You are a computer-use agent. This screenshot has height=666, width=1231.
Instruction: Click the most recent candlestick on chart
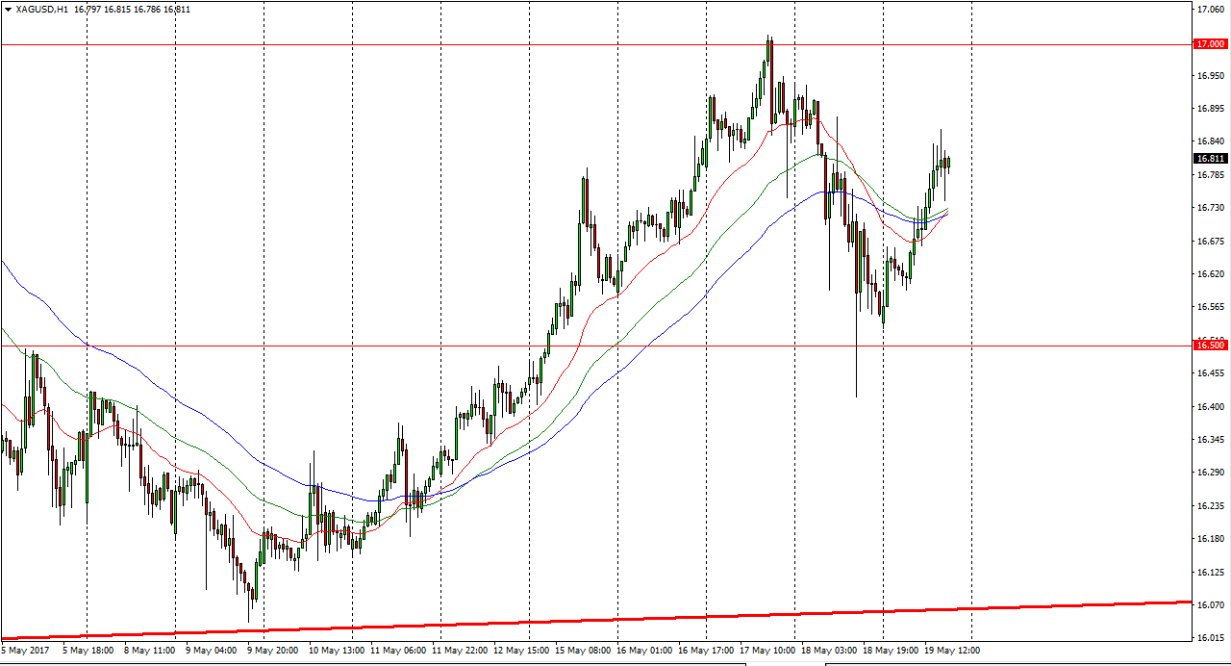coord(948,162)
